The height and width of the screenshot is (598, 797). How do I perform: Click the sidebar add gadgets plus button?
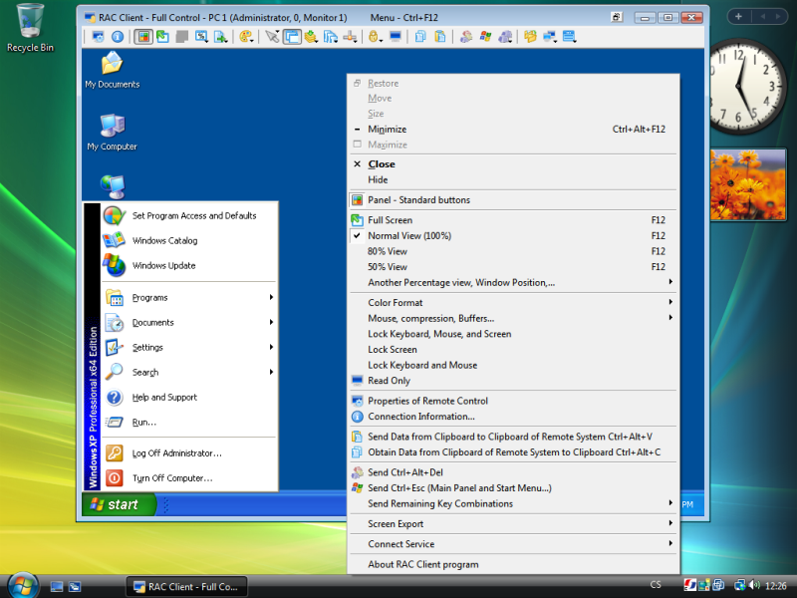[x=738, y=16]
